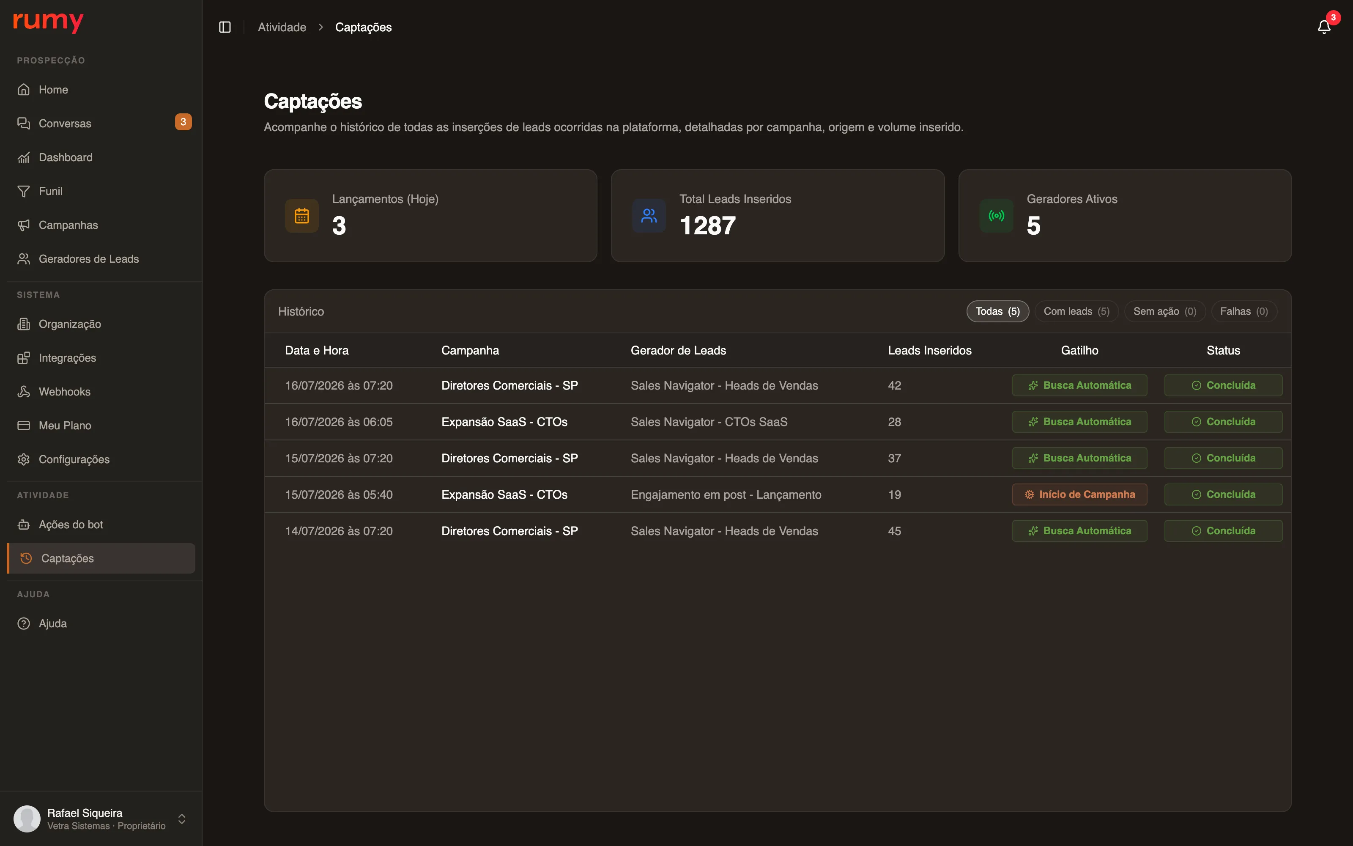
Task: Click the Geradores Ativos broadcast icon
Action: pyautogui.click(x=996, y=215)
